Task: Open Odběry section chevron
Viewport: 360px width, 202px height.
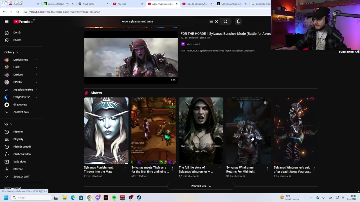Action: (17, 52)
